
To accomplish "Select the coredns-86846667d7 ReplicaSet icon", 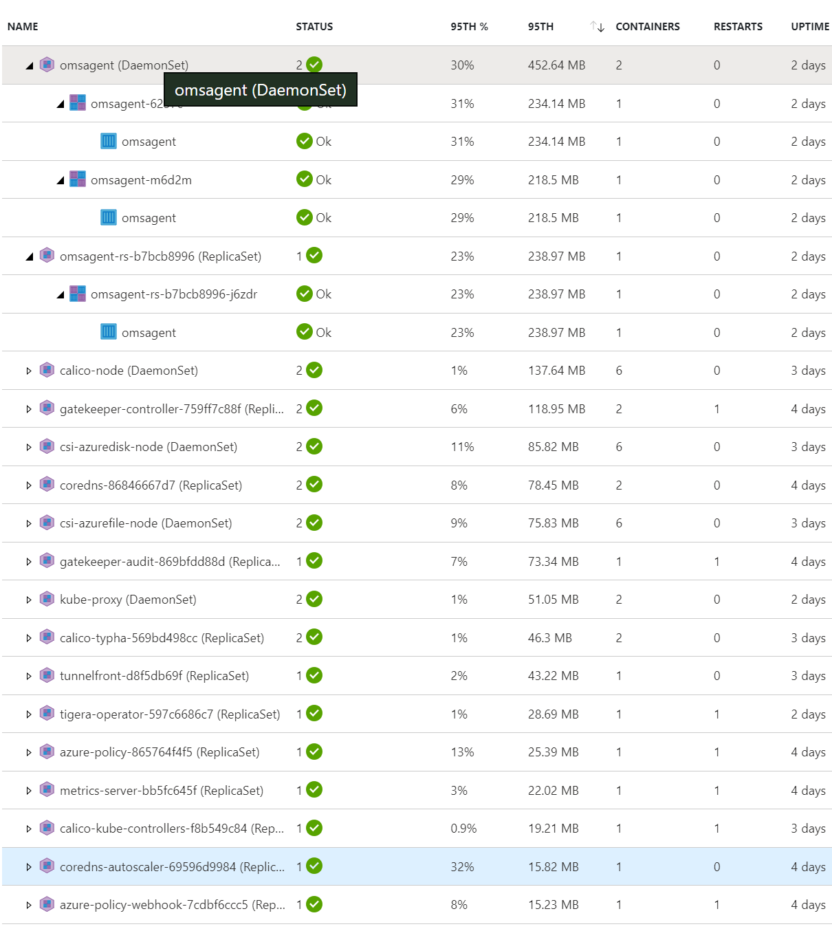I will click(47, 485).
